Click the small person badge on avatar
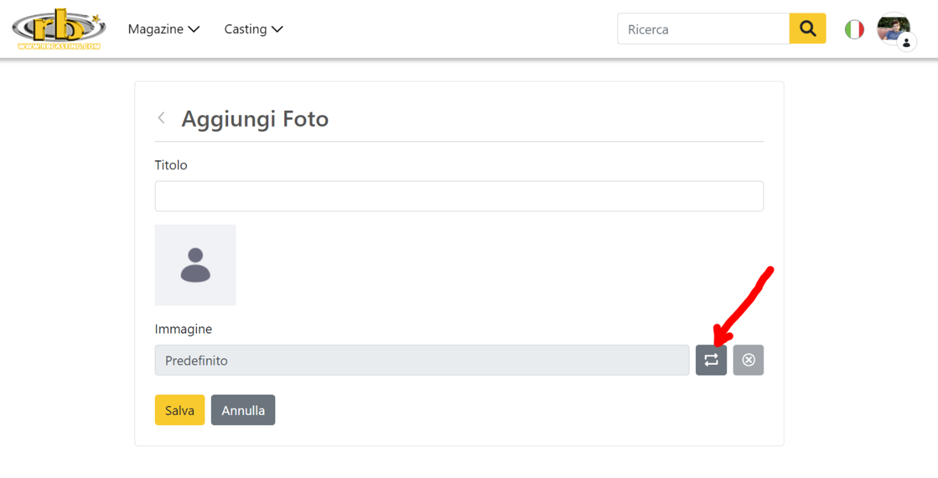This screenshot has height=478, width=938. (906, 43)
